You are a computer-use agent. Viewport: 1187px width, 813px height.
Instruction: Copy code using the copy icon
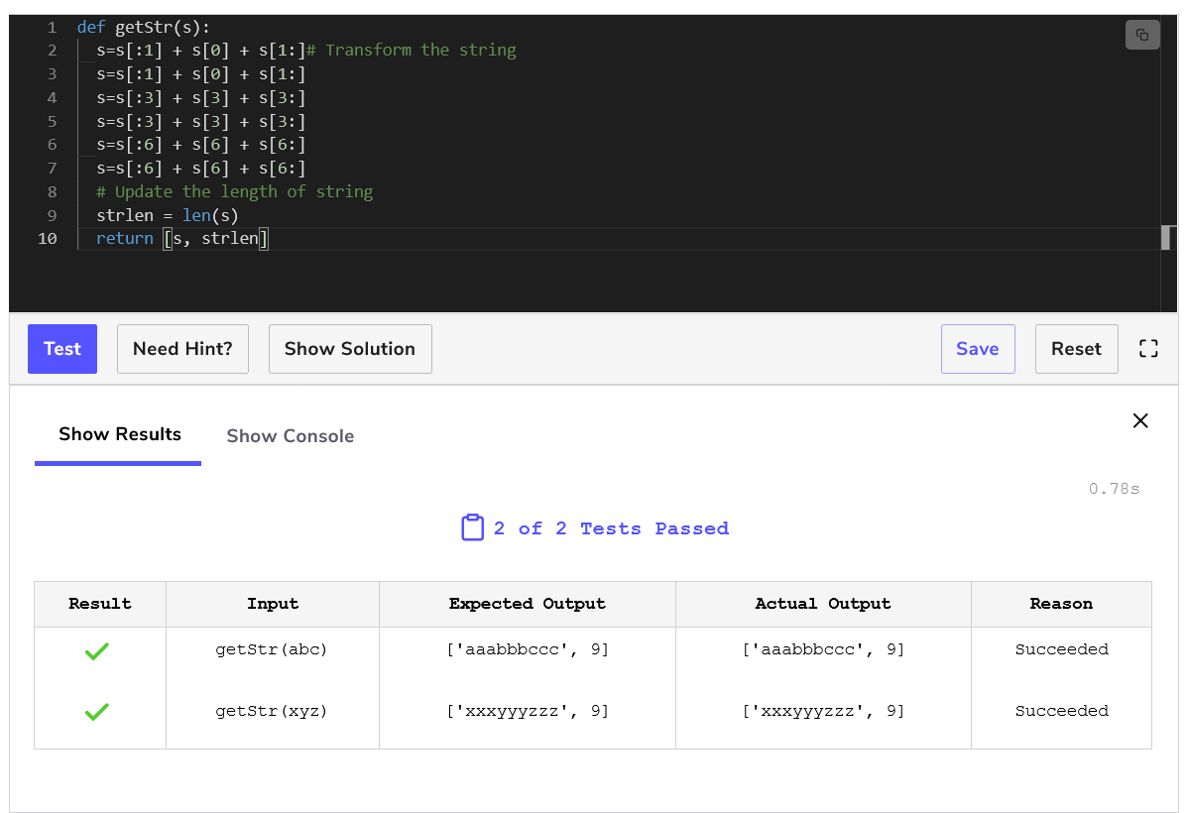click(x=1141, y=35)
